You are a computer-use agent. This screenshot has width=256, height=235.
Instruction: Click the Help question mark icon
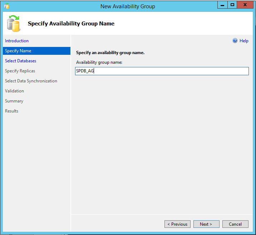235,40
